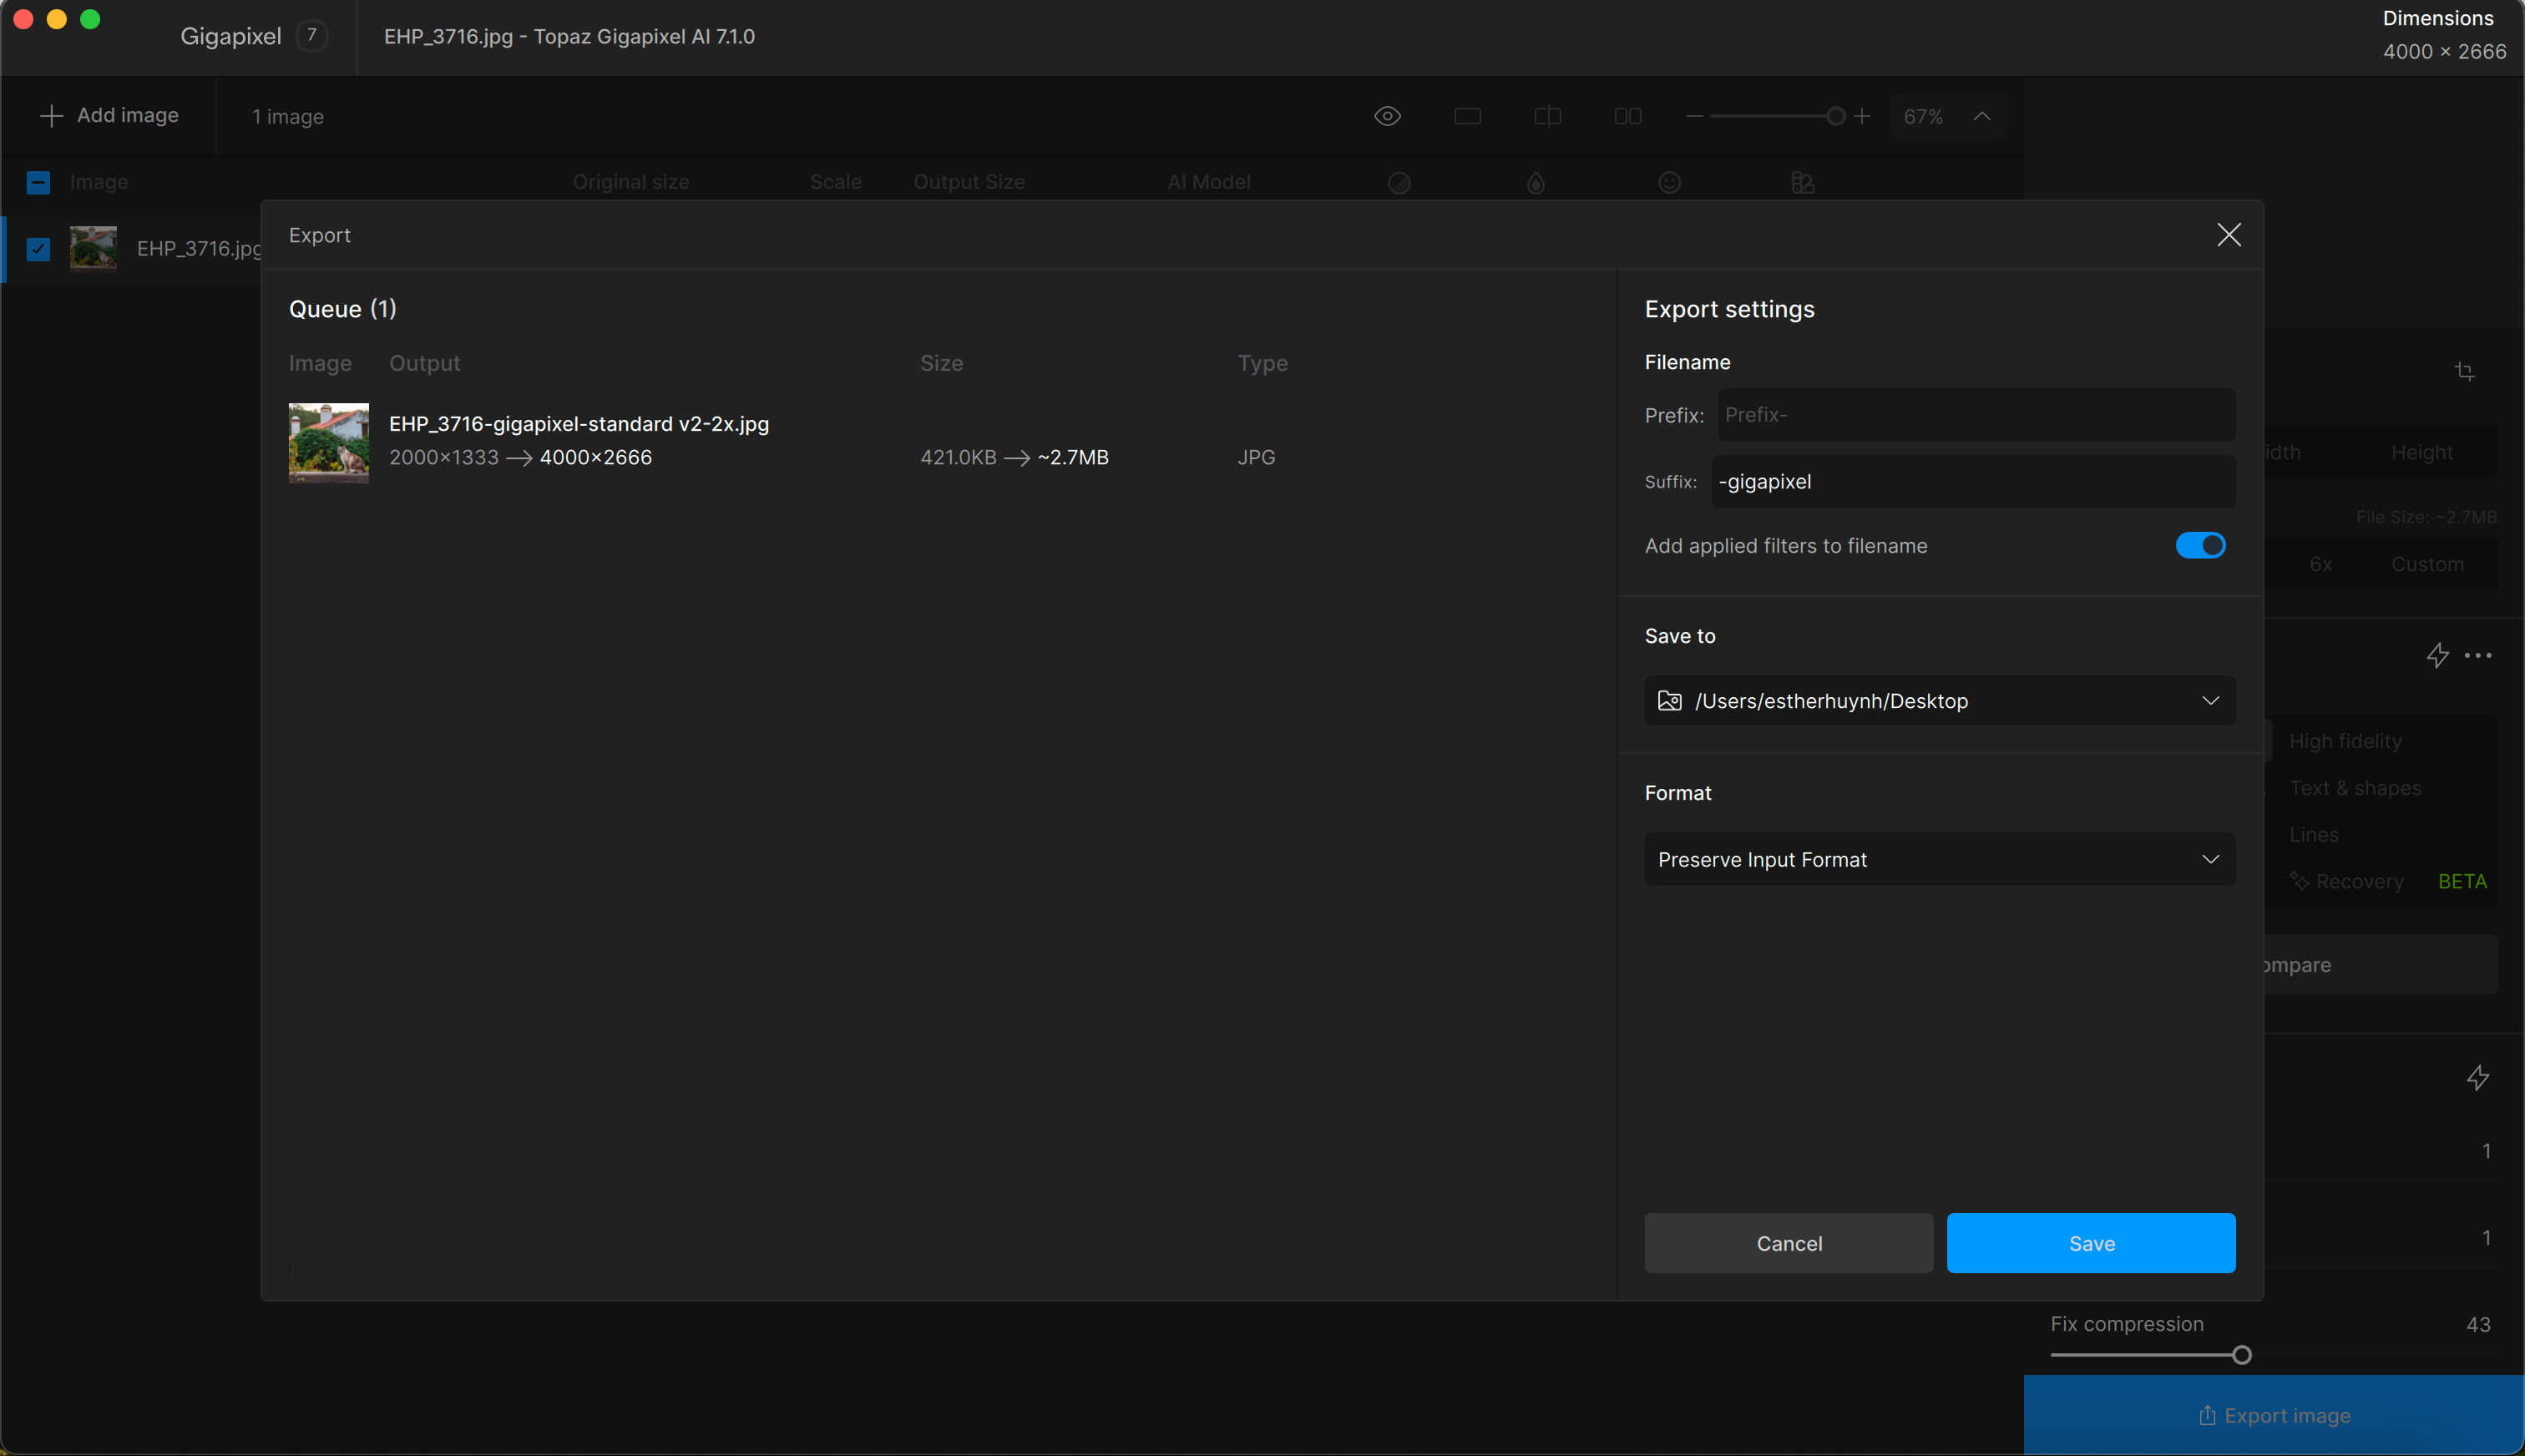This screenshot has width=2525, height=1456.
Task: Click the lightning auto icon beside three dots
Action: pos(2437,655)
